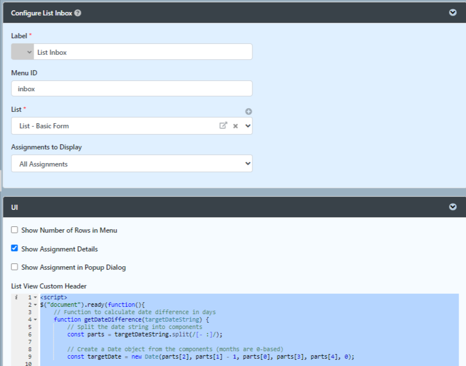This screenshot has height=366, width=466.
Task: Add new list with plus icon
Action: (248, 112)
